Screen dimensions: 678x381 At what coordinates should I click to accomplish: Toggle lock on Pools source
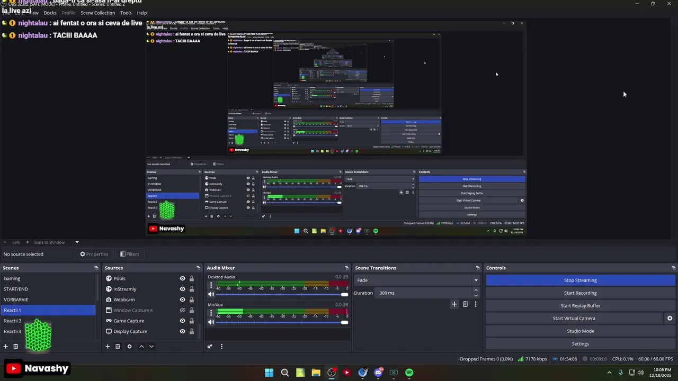192,278
